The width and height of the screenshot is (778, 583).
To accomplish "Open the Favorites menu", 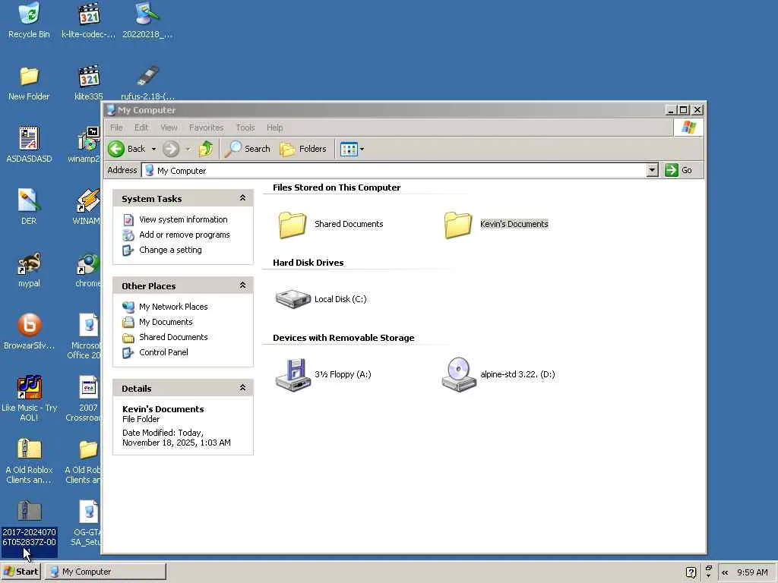I will (206, 128).
